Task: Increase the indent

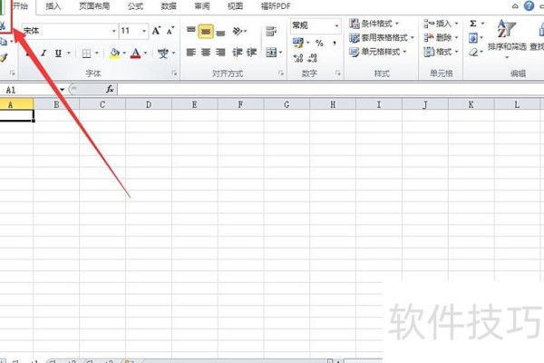Action: tap(251, 53)
